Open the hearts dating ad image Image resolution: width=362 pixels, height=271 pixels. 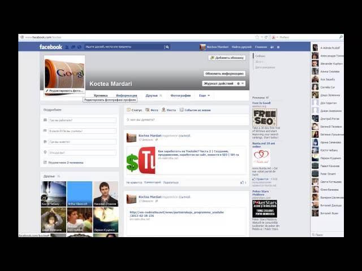pyautogui.click(x=261, y=157)
